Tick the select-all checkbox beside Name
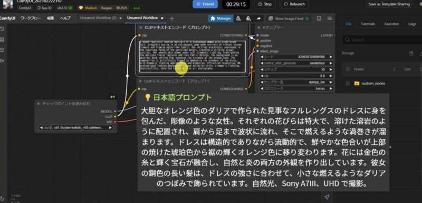 click(348, 69)
